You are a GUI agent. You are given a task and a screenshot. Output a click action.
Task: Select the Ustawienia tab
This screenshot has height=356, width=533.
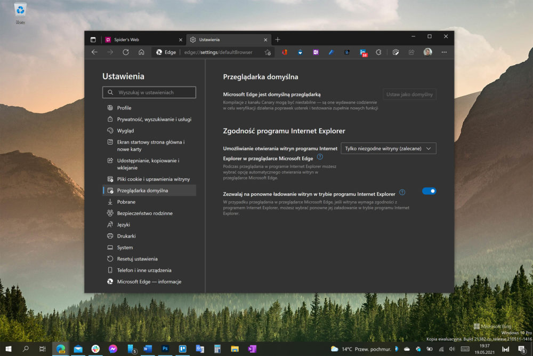tap(229, 40)
